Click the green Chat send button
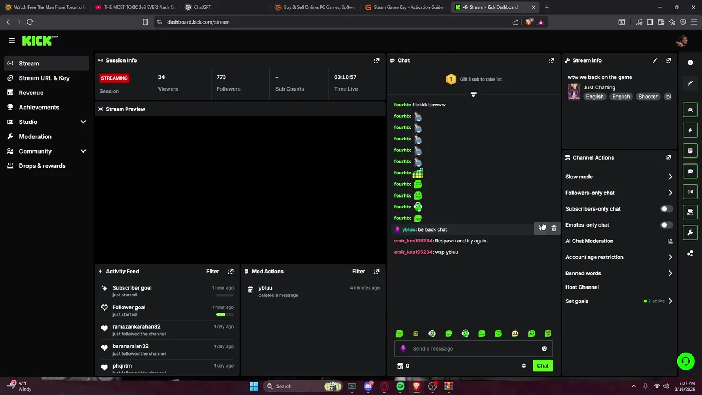Viewport: 702px width, 395px height. 542,366
